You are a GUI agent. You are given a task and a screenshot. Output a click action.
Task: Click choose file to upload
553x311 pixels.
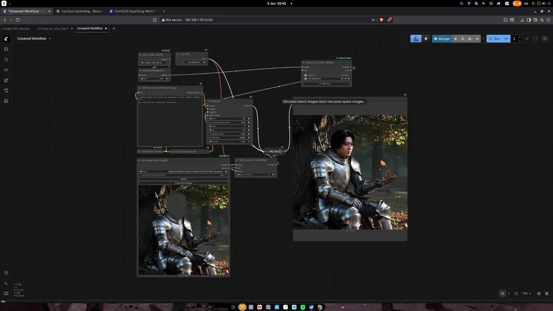184,183
